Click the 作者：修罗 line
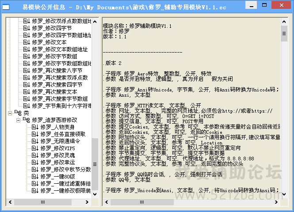This screenshot has width=294, height=212. 116,31
